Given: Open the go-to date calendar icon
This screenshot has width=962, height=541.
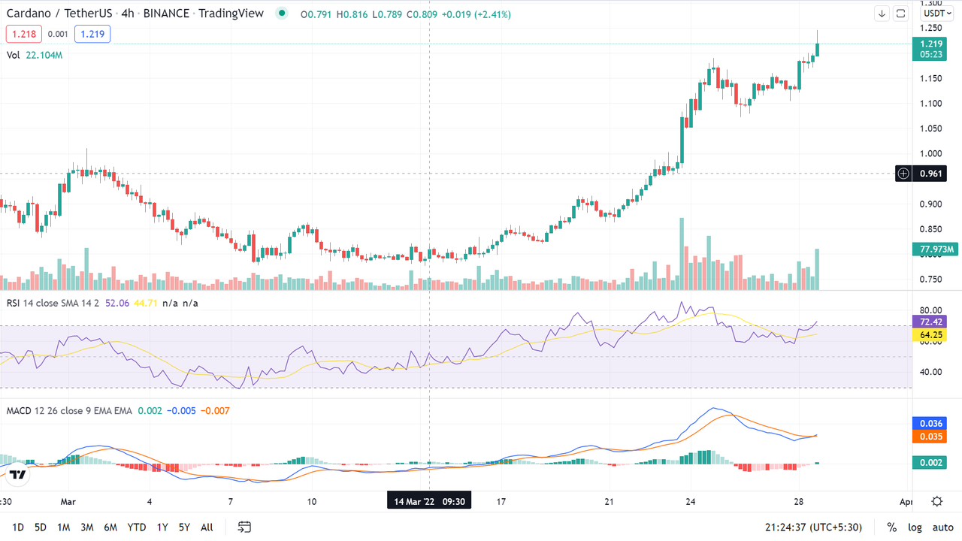Looking at the screenshot, I should coord(244,527).
